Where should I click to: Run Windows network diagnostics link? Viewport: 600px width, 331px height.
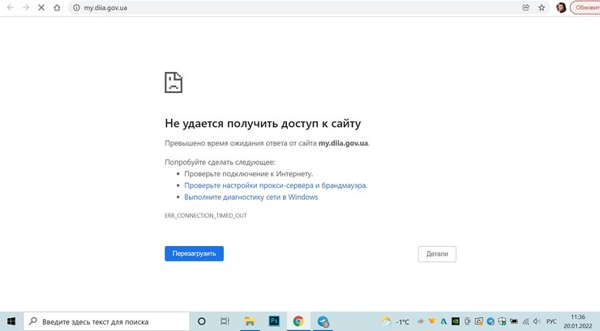pos(251,197)
